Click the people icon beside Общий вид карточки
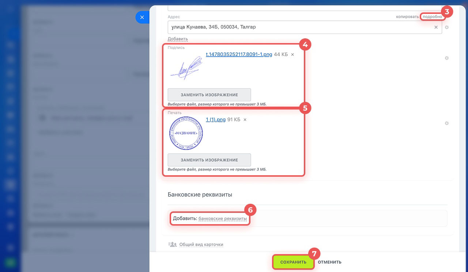The height and width of the screenshot is (272, 468). (172, 244)
